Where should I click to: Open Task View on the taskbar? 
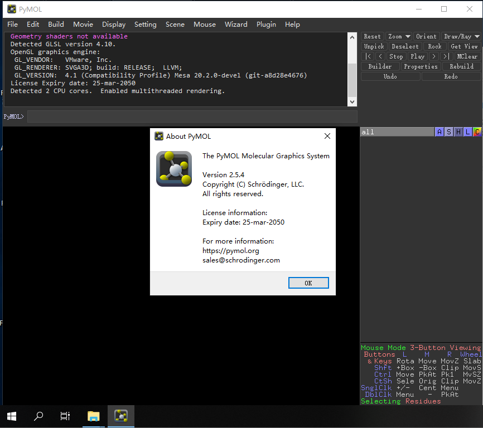point(65,416)
